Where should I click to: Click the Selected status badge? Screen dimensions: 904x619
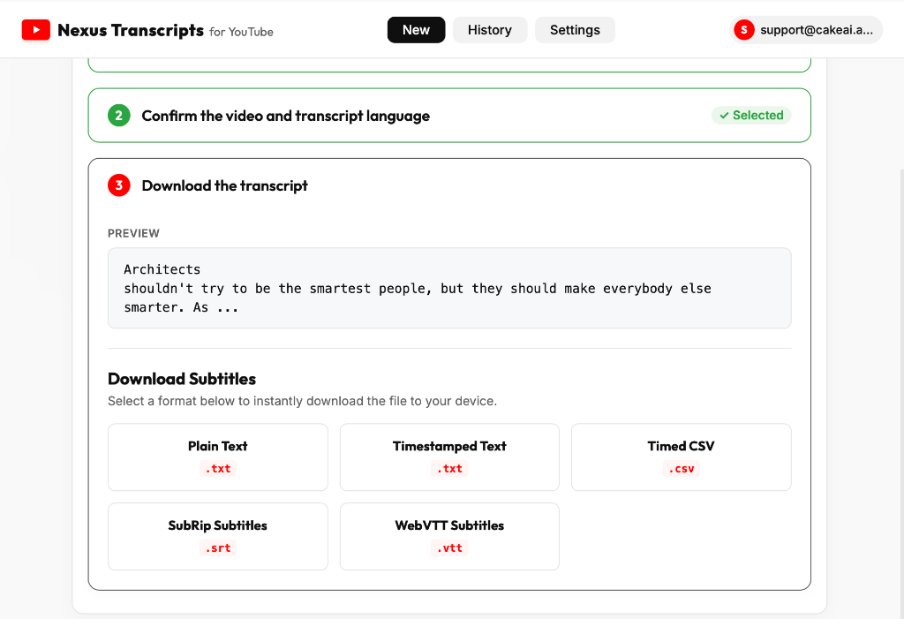click(x=751, y=116)
